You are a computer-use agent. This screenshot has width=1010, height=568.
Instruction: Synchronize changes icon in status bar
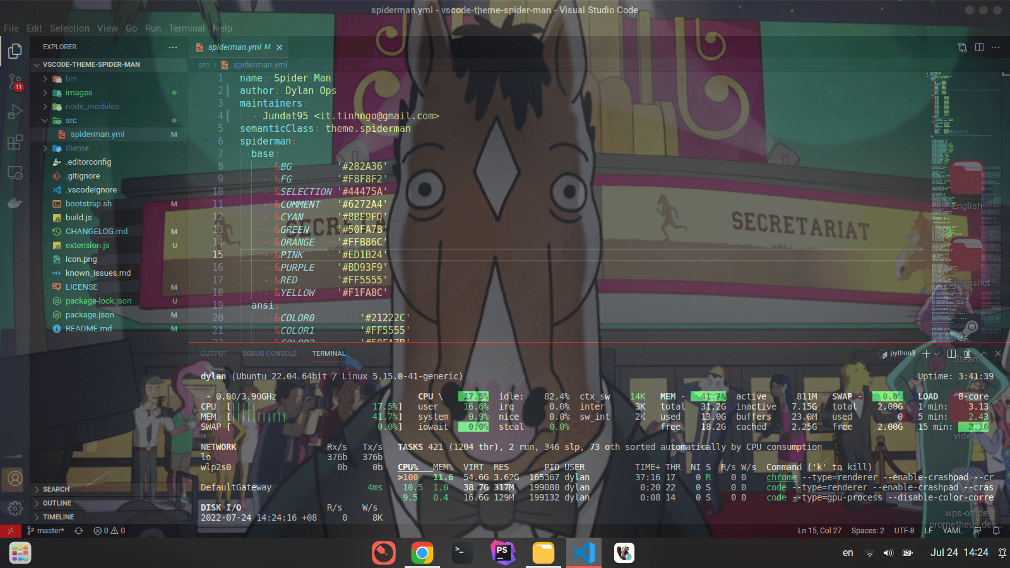(x=79, y=531)
